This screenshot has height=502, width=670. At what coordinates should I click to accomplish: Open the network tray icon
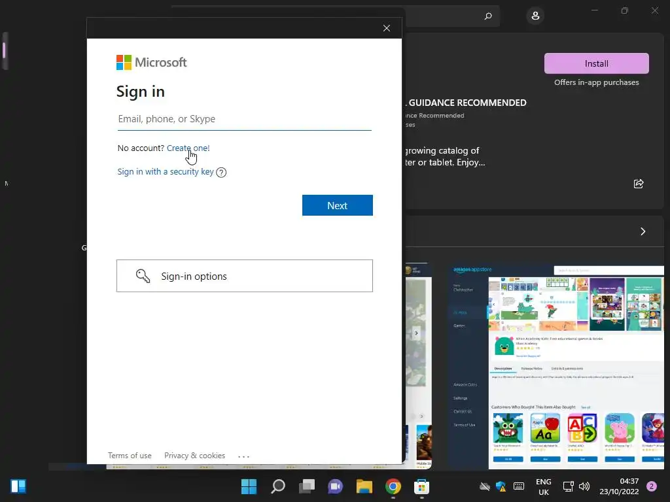(x=569, y=486)
